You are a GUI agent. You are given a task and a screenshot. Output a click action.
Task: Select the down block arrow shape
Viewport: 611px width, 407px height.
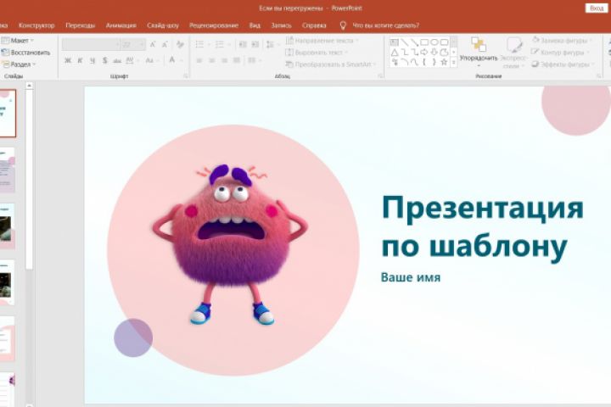(434, 53)
